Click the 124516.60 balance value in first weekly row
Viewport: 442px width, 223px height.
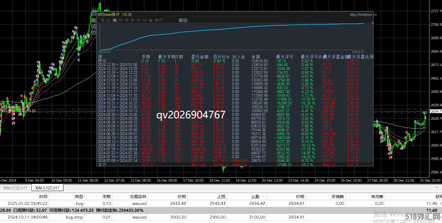pos(260,65)
